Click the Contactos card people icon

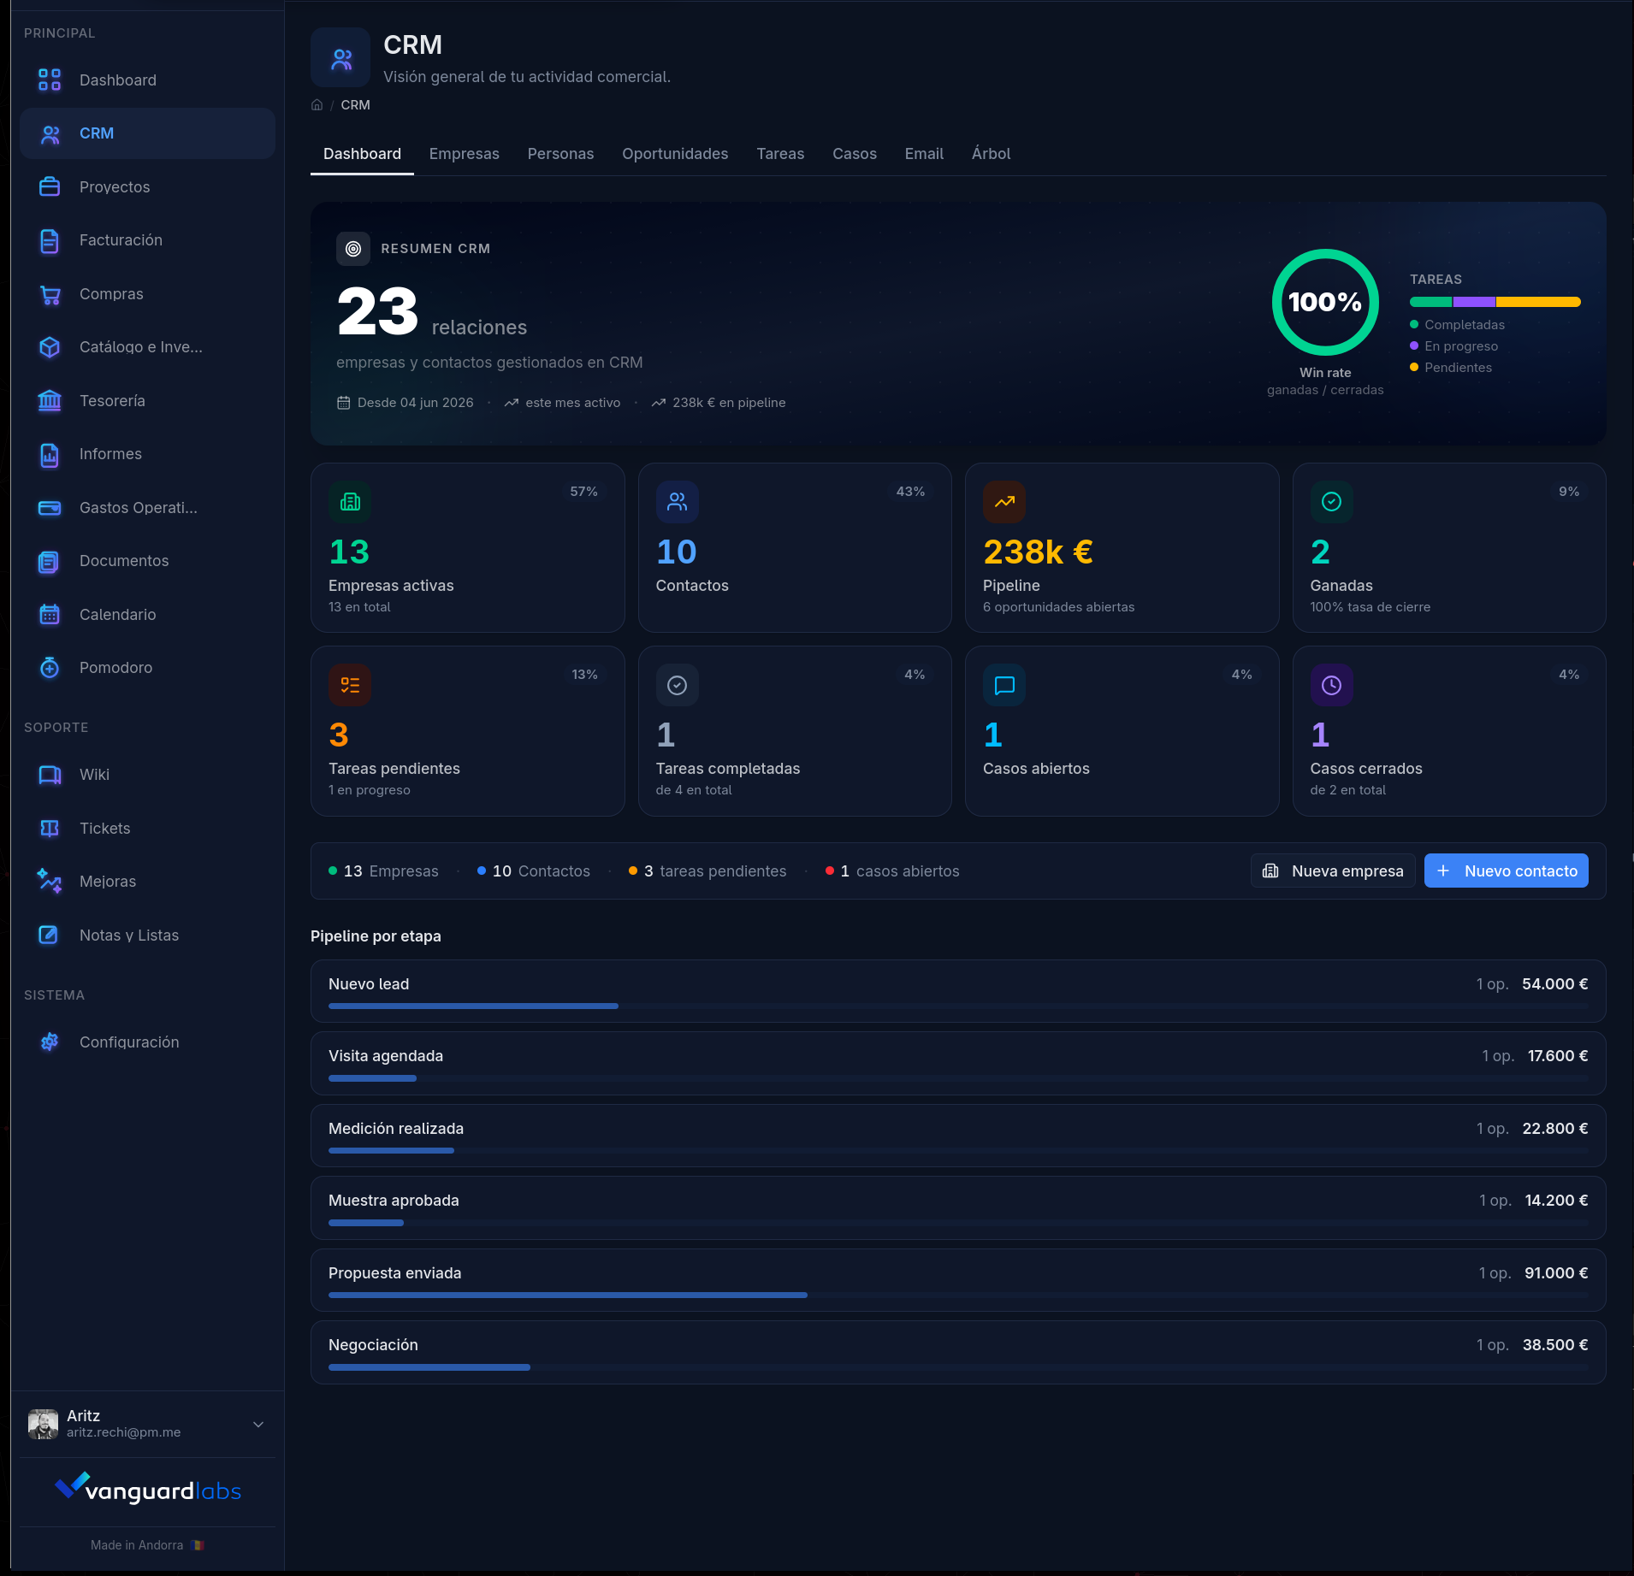tap(678, 502)
